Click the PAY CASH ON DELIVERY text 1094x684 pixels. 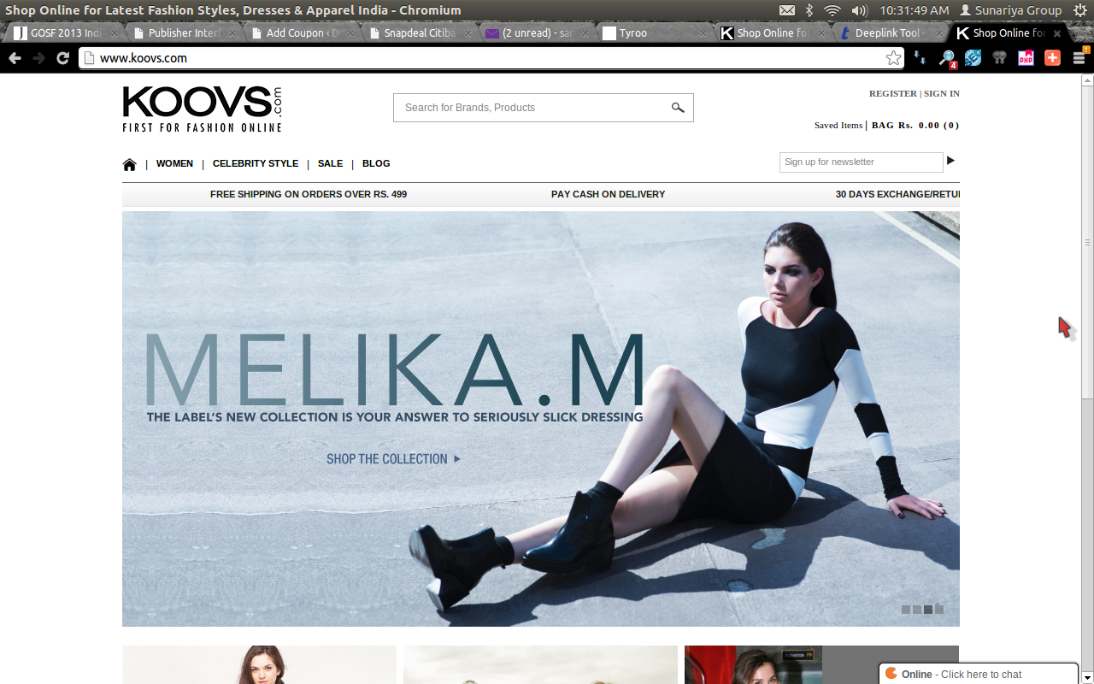[x=608, y=194]
